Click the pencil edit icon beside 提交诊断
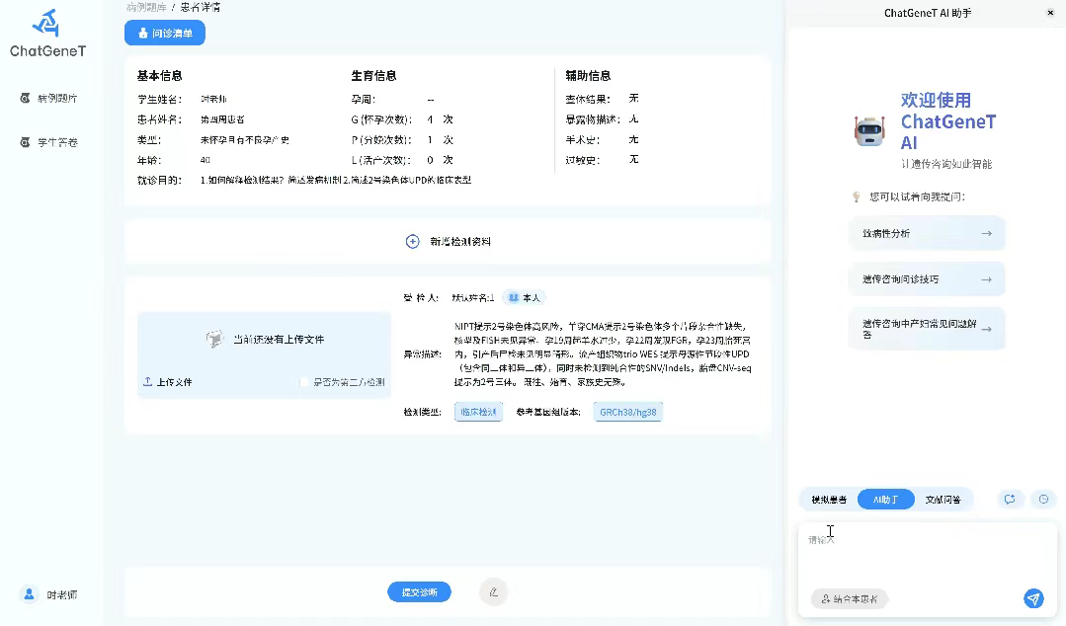 pos(493,591)
